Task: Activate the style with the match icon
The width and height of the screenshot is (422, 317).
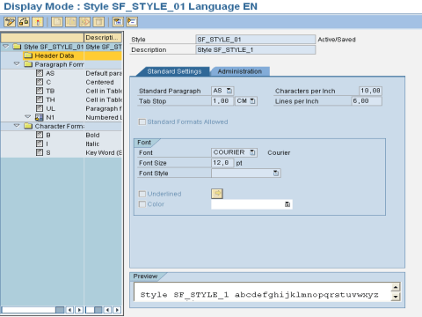Action: (x=38, y=22)
